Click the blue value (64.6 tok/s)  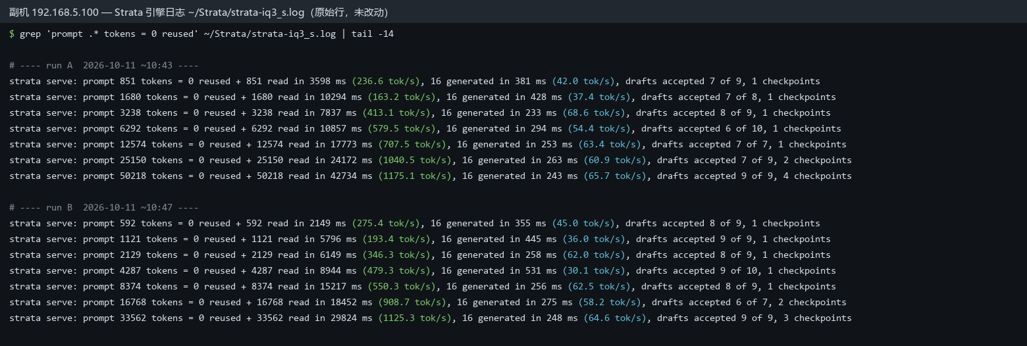[615, 318]
